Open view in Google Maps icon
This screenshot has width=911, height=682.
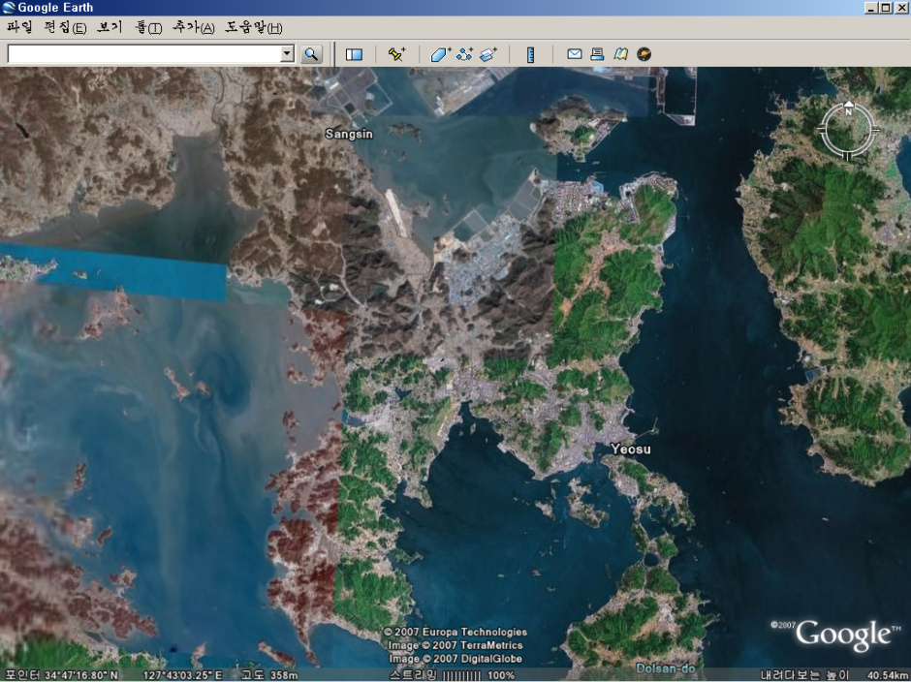pyautogui.click(x=620, y=54)
